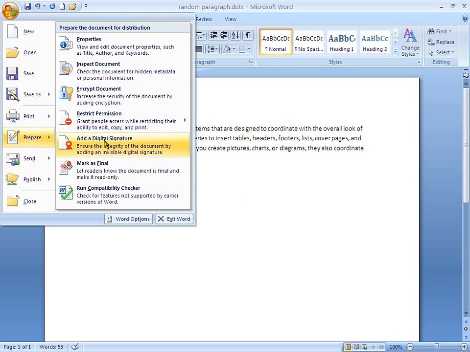Open the Paragraph dialog launcher
The width and height of the screenshot is (470, 352).
coord(251,62)
